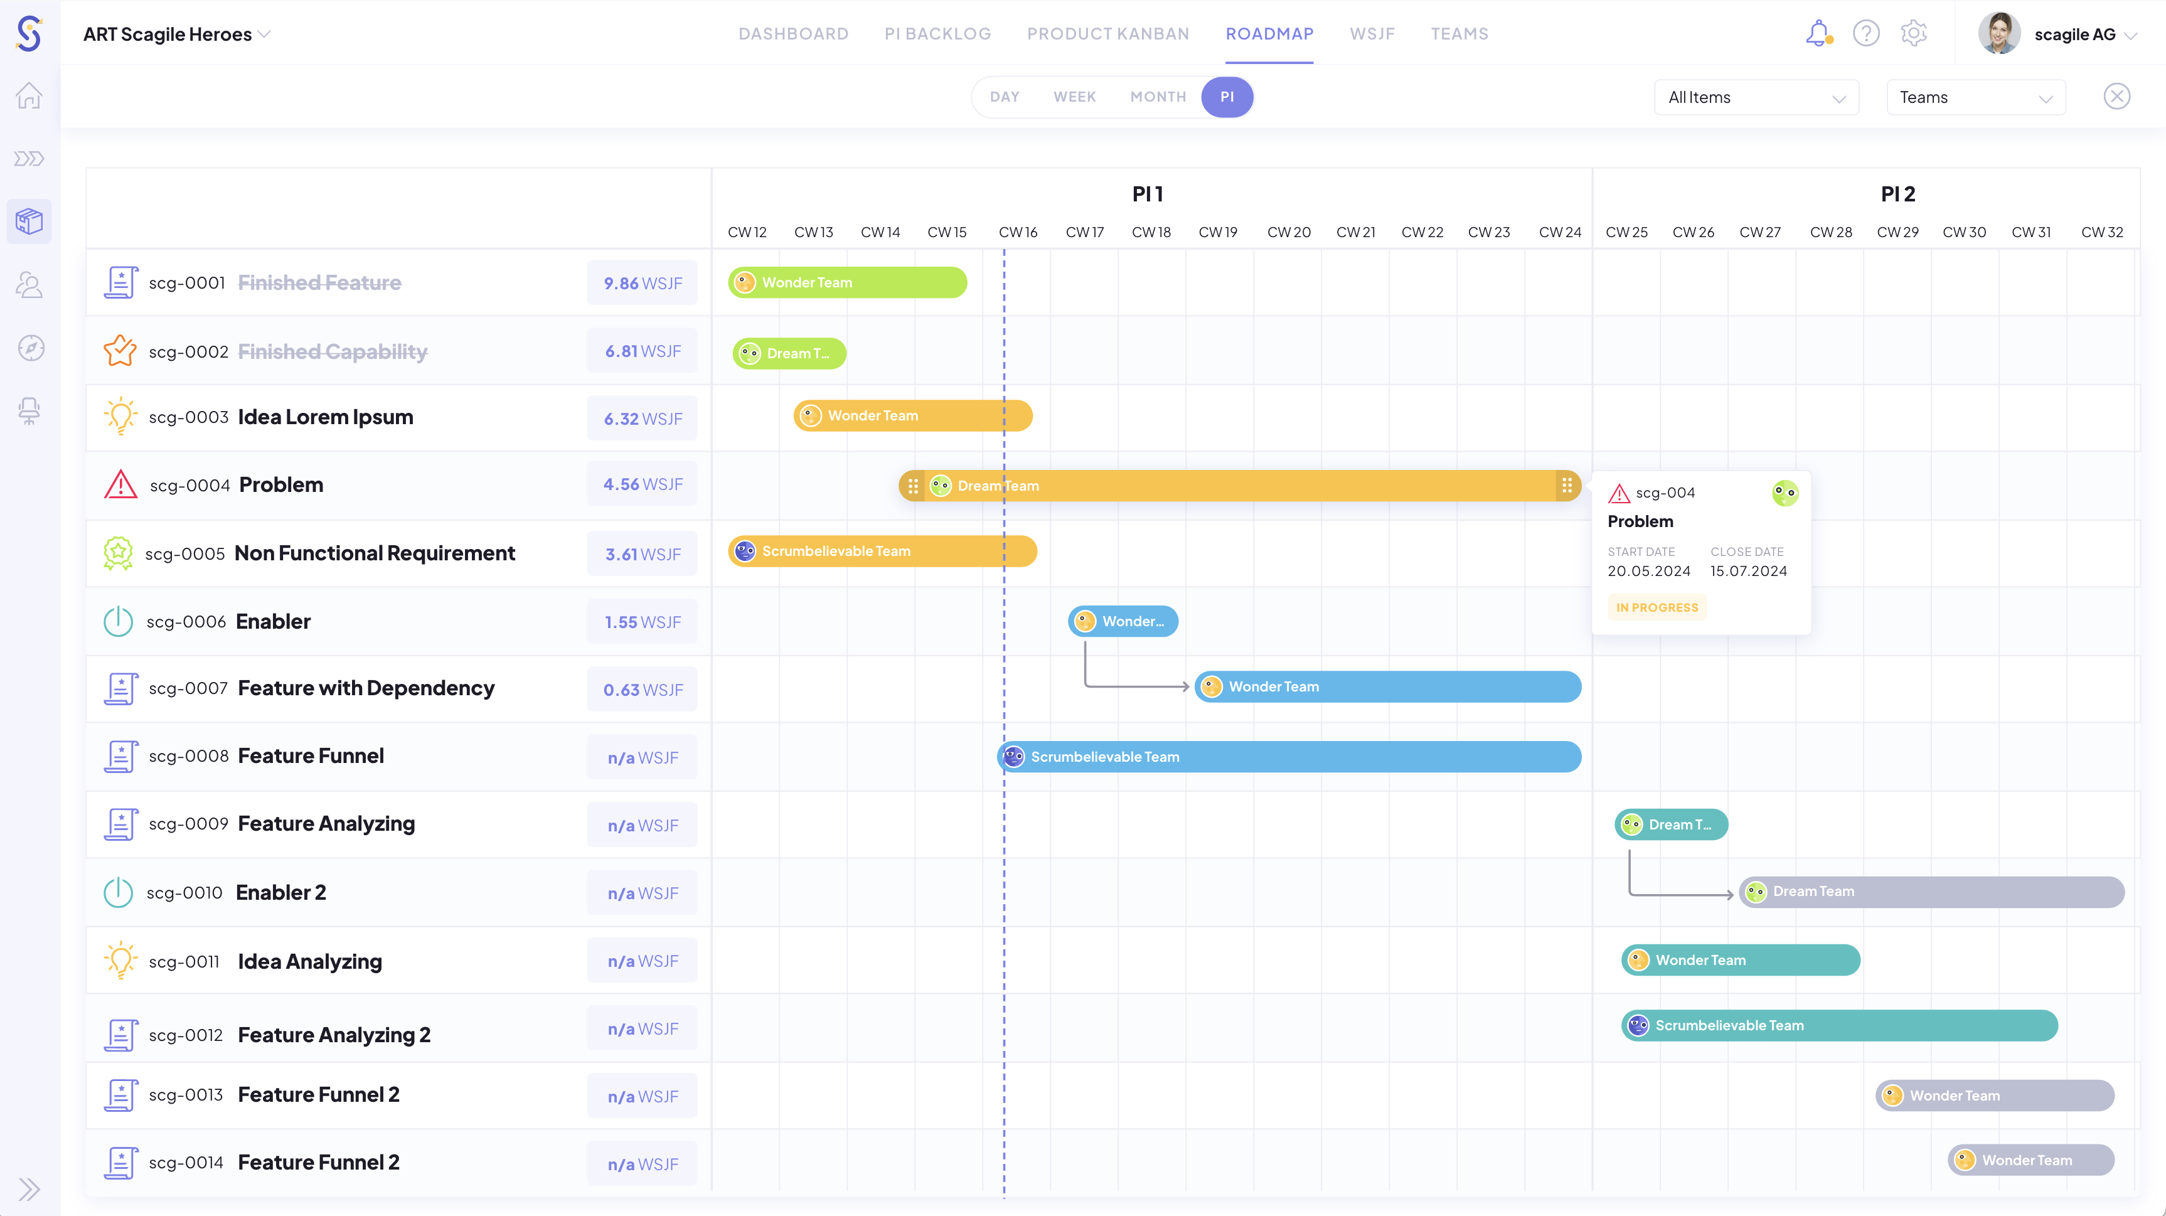Click the compass navigation icon in sidebar

click(29, 348)
